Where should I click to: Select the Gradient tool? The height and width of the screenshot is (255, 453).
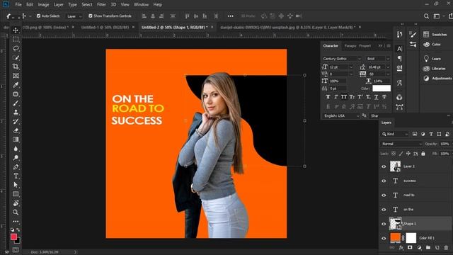[x=16, y=140]
